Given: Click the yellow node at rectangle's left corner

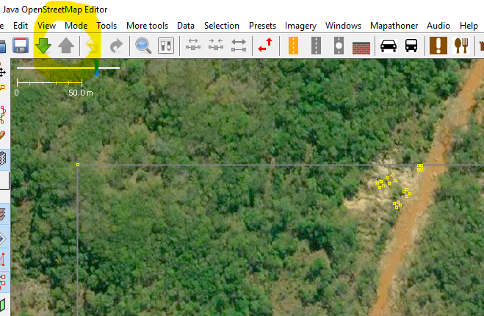Looking at the screenshot, I should coord(78,165).
